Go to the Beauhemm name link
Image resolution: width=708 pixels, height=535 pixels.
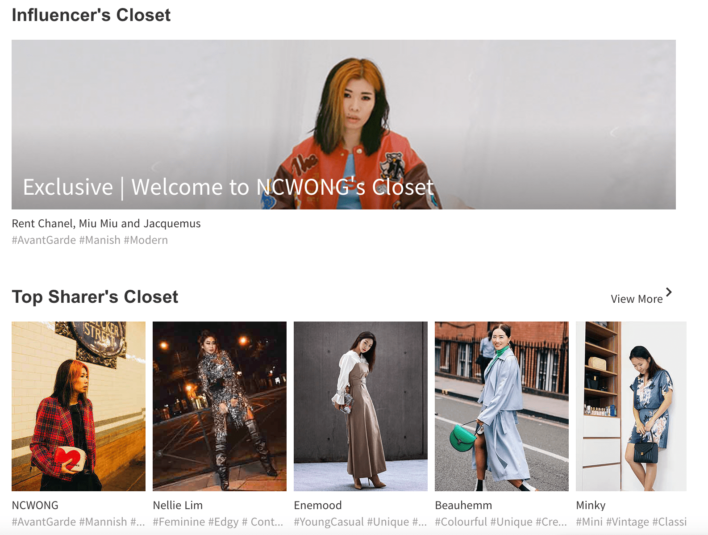(463, 505)
